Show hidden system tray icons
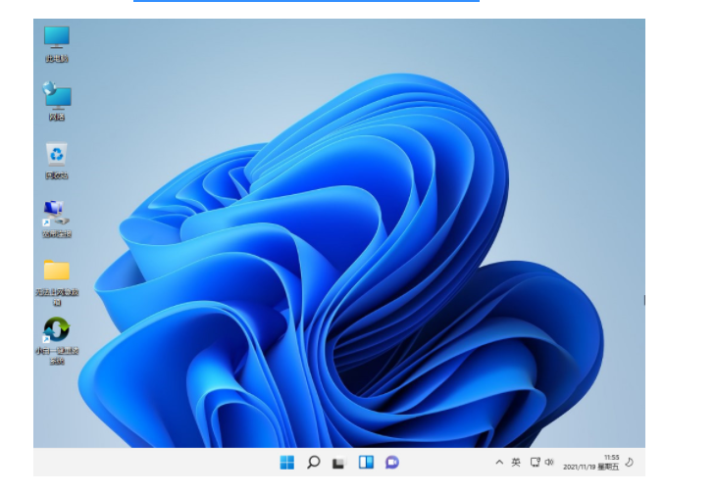 coord(499,462)
